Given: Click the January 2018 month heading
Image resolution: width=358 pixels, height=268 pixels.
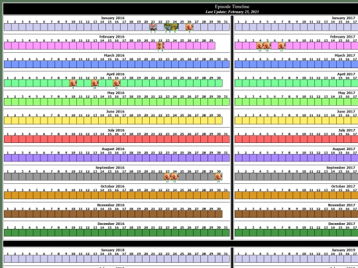Looking at the screenshot, I should 113,250.
